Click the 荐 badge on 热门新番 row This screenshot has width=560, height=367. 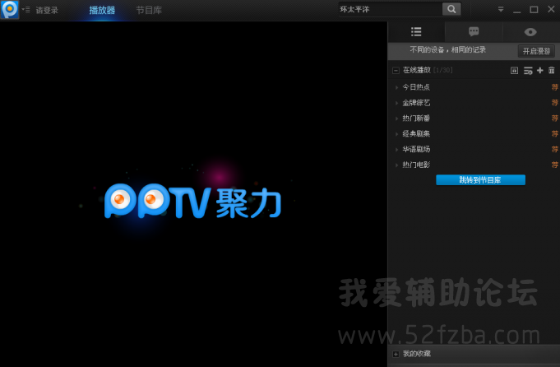click(x=554, y=118)
